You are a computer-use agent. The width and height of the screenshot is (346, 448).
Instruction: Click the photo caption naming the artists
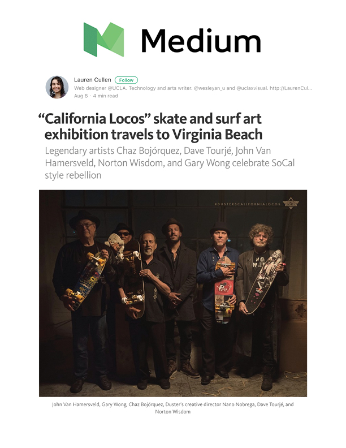[x=172, y=408]
